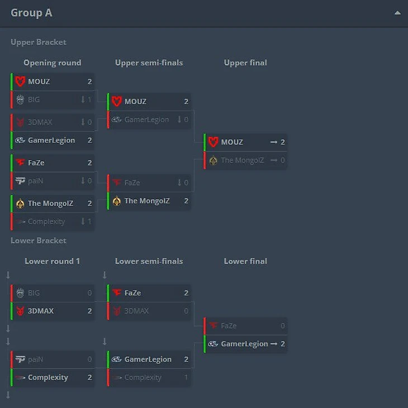Click the Upper semi-finals column header
This screenshot has height=408, width=408.
(x=149, y=63)
